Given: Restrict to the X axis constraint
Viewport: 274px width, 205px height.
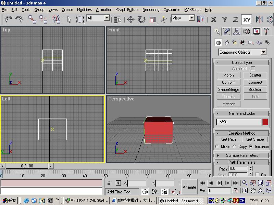Looking at the screenshot, I should coord(213,19).
